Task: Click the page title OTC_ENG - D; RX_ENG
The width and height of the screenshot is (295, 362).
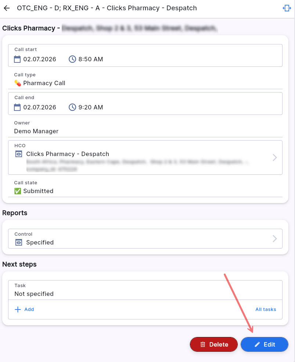Action: click(107, 8)
